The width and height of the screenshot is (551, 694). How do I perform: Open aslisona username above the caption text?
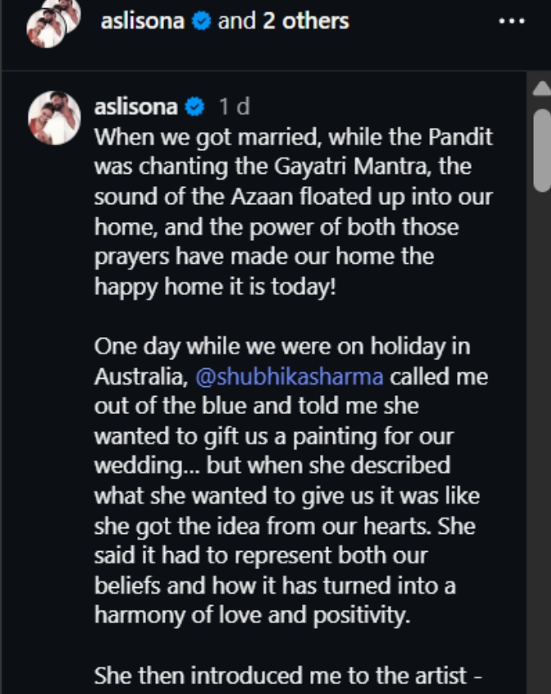coord(136,107)
